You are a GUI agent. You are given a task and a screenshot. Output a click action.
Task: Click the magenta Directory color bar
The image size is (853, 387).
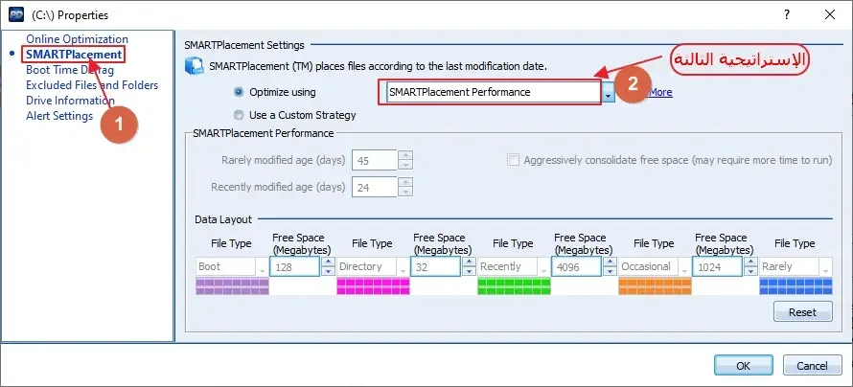point(373,286)
